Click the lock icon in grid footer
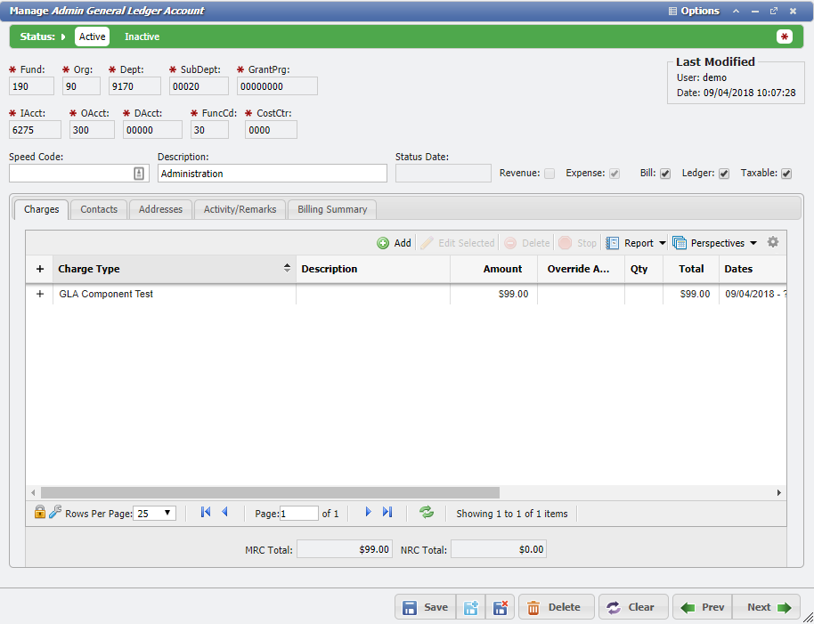Image resolution: width=814 pixels, height=624 pixels. pyautogui.click(x=40, y=512)
